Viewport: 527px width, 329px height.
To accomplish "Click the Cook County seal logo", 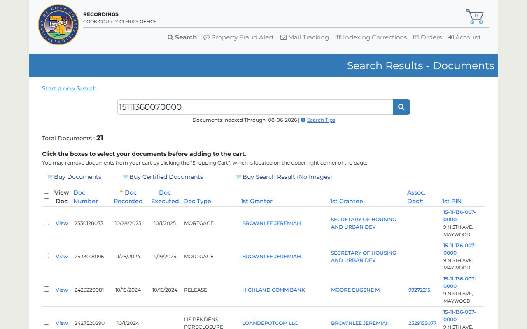I will click(58, 25).
